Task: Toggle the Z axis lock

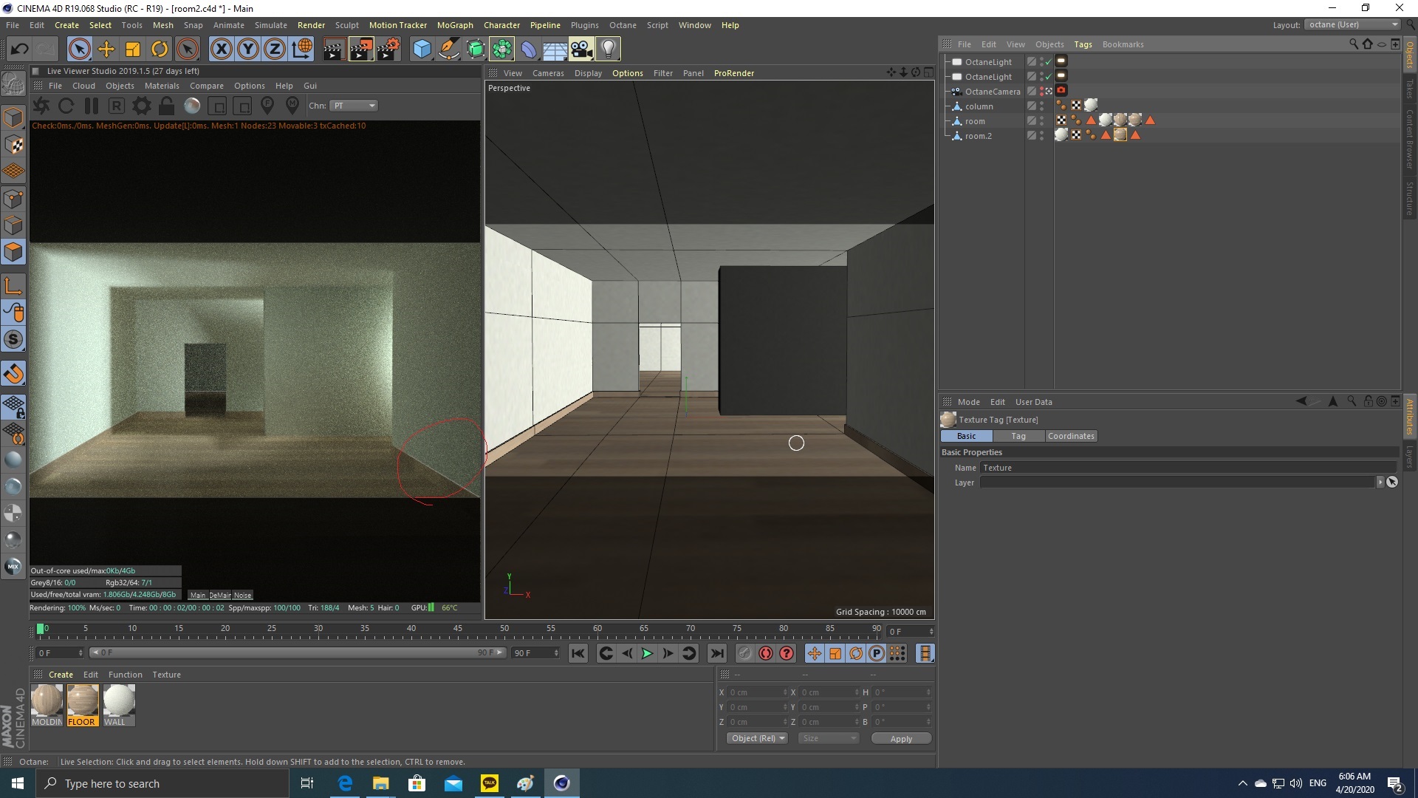Action: (x=275, y=50)
